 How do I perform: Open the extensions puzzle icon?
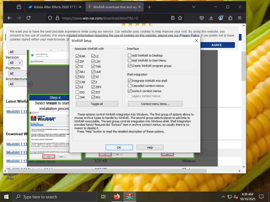coord(230,18)
